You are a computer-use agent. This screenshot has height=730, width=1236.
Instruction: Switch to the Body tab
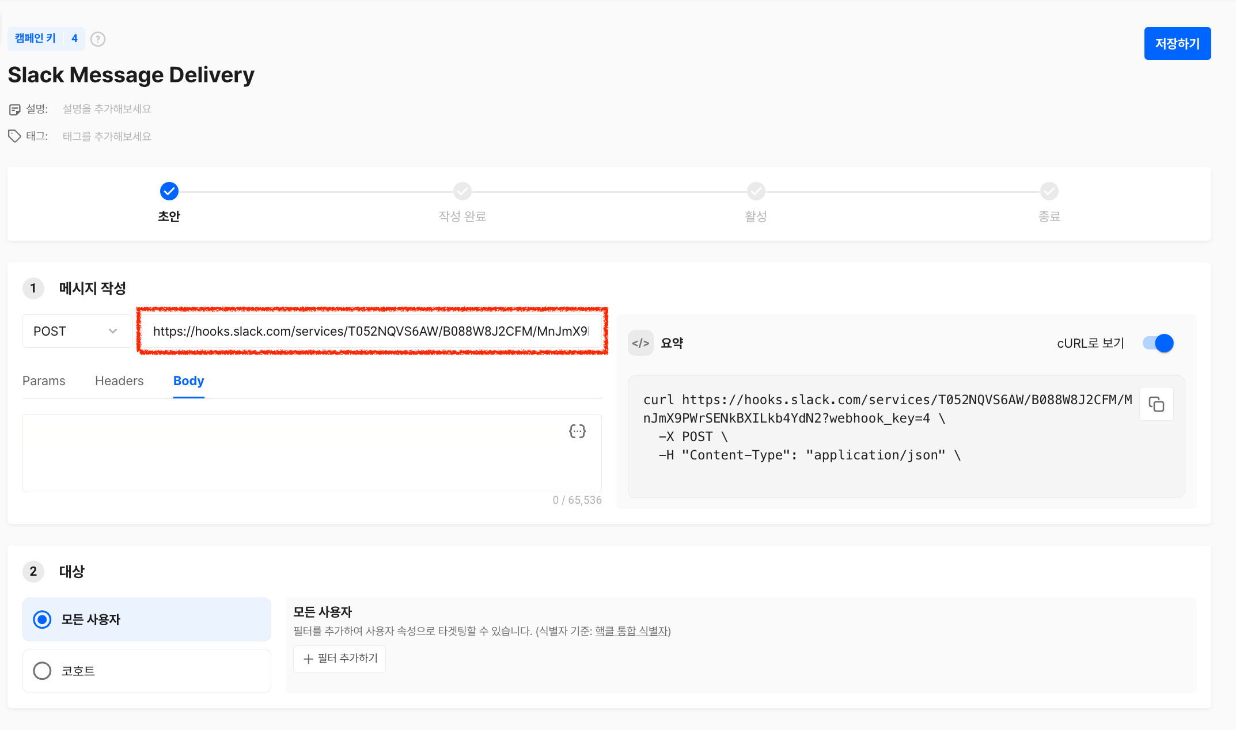coord(188,381)
